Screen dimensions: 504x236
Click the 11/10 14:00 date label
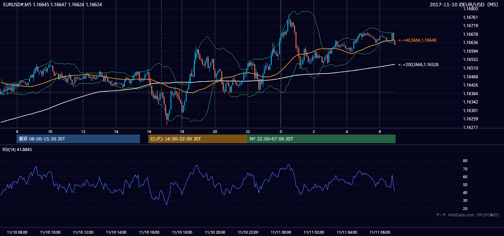pos(116,232)
